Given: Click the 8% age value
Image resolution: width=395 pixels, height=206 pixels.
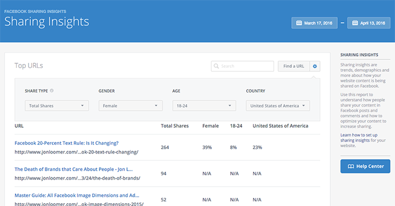Looking at the screenshot, I should pos(233,147).
